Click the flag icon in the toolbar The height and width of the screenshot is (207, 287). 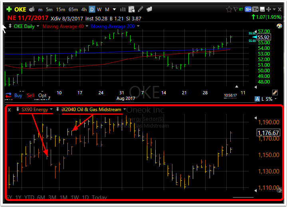click(x=236, y=9)
